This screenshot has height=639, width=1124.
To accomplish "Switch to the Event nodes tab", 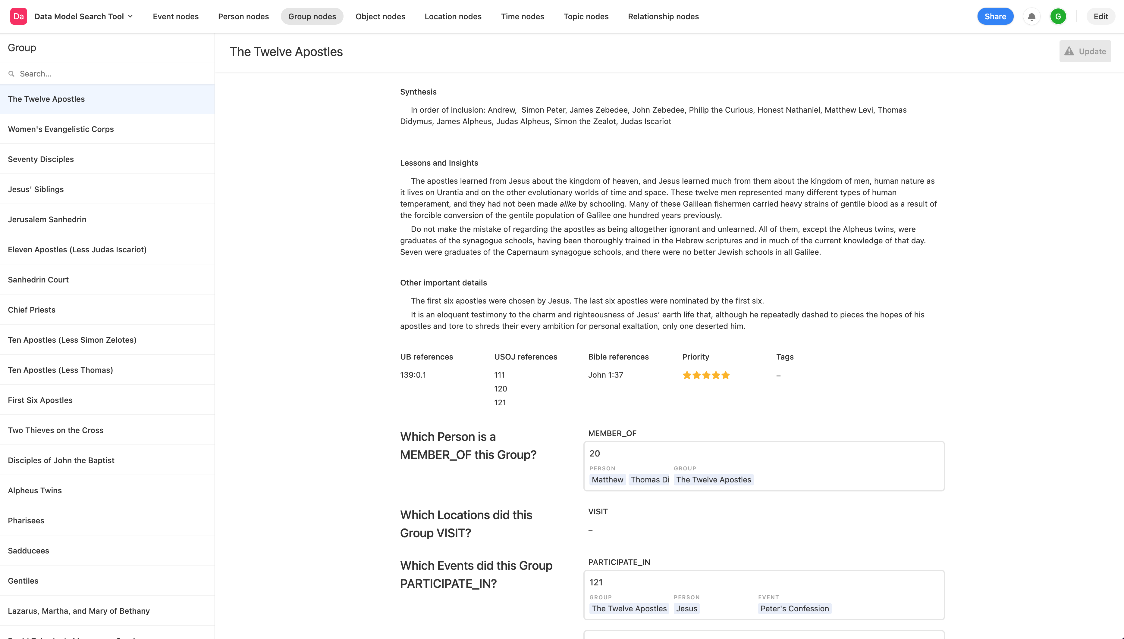I will [176, 16].
